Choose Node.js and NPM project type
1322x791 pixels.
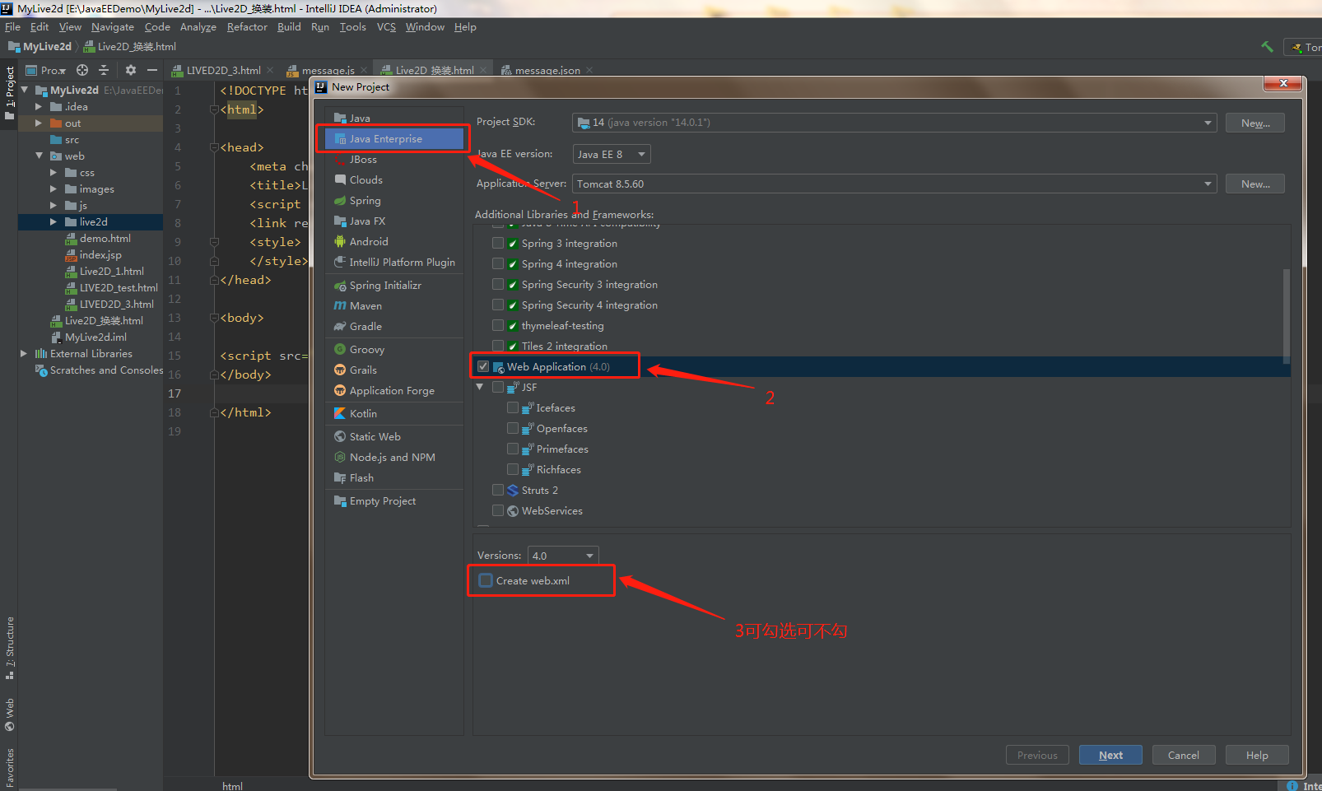394,458
